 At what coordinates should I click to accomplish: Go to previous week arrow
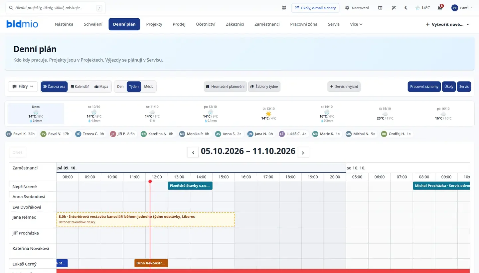coord(193,152)
